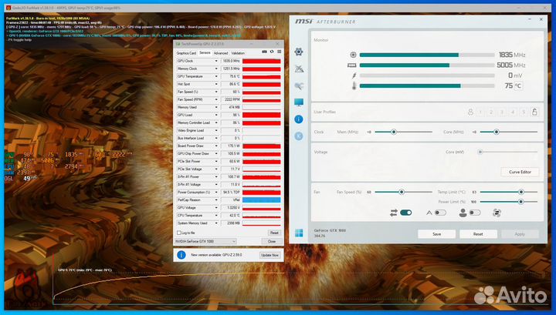Screen dimensions: 556x315
Task: Open the Hot Spot sensor dropdown
Action: tap(216, 84)
